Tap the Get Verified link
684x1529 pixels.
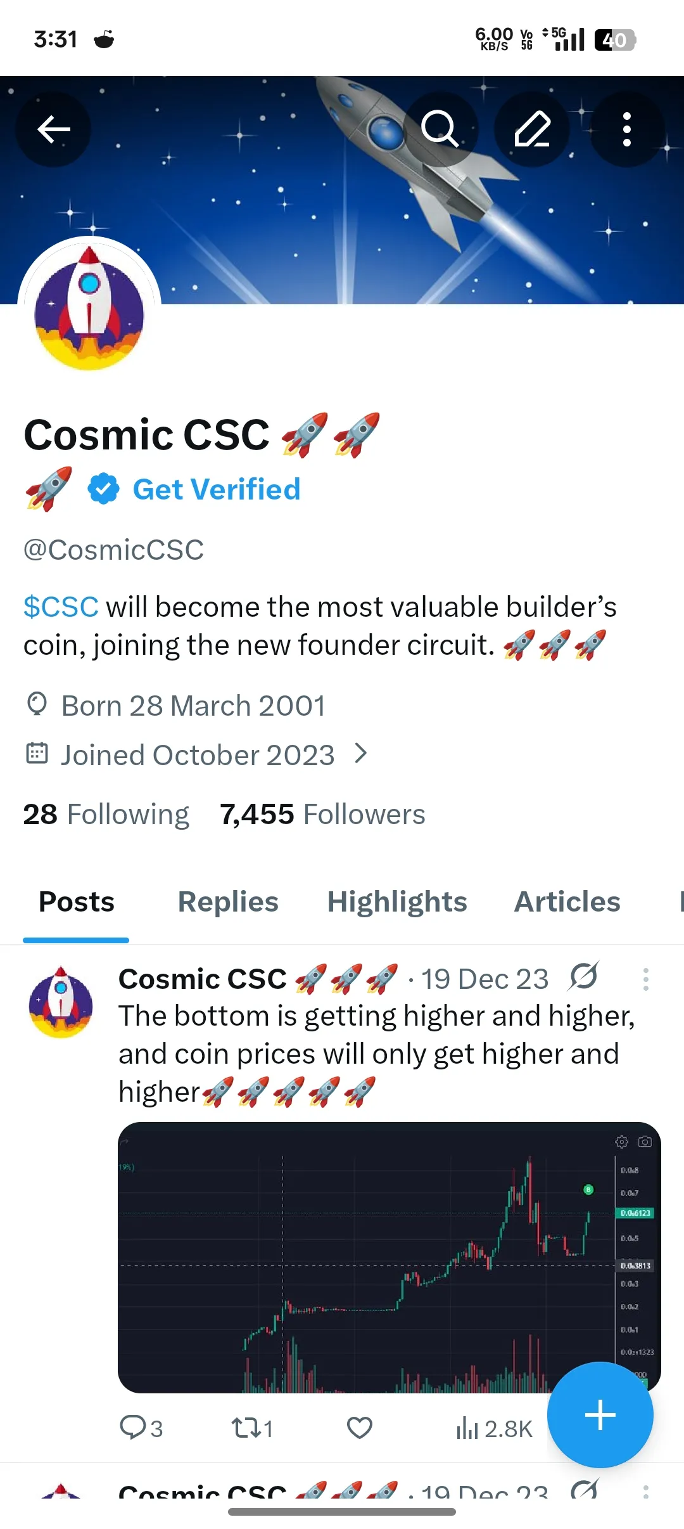pos(216,489)
